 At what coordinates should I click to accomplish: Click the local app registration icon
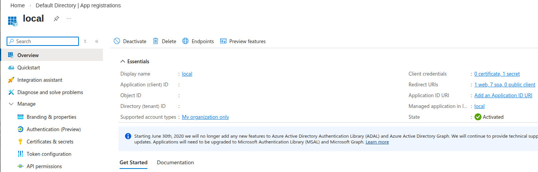pos(13,21)
